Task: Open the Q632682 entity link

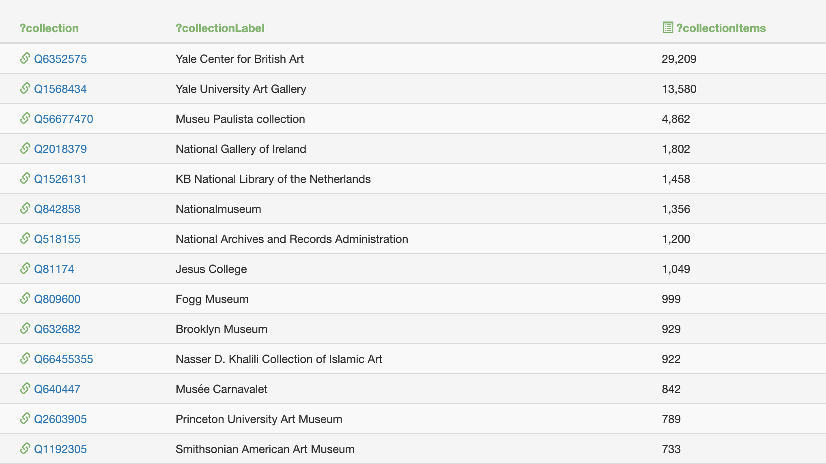Action: (57, 329)
